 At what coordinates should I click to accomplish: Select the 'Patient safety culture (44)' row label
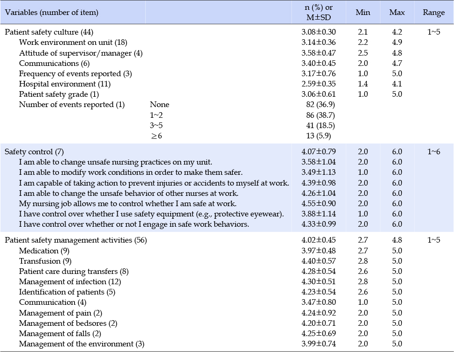(x=49, y=32)
